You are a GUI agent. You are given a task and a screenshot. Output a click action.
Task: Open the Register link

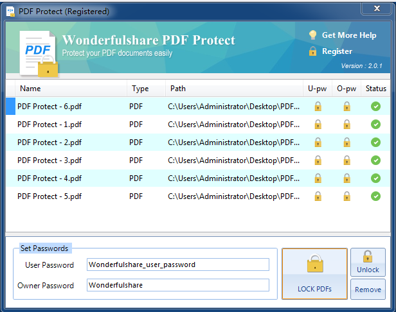337,51
